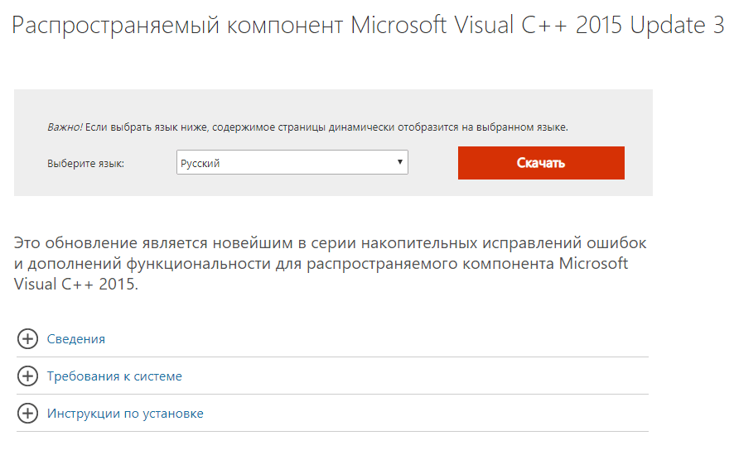Click the update description paragraph

[330, 264]
